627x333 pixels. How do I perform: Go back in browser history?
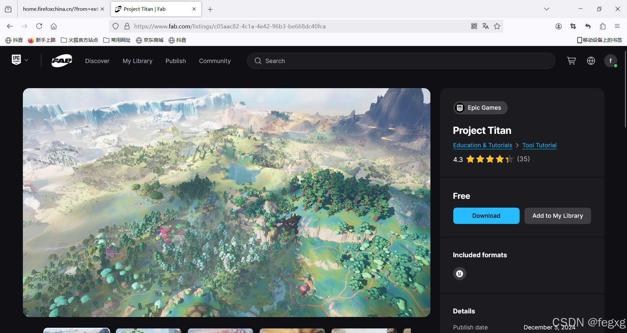10,26
